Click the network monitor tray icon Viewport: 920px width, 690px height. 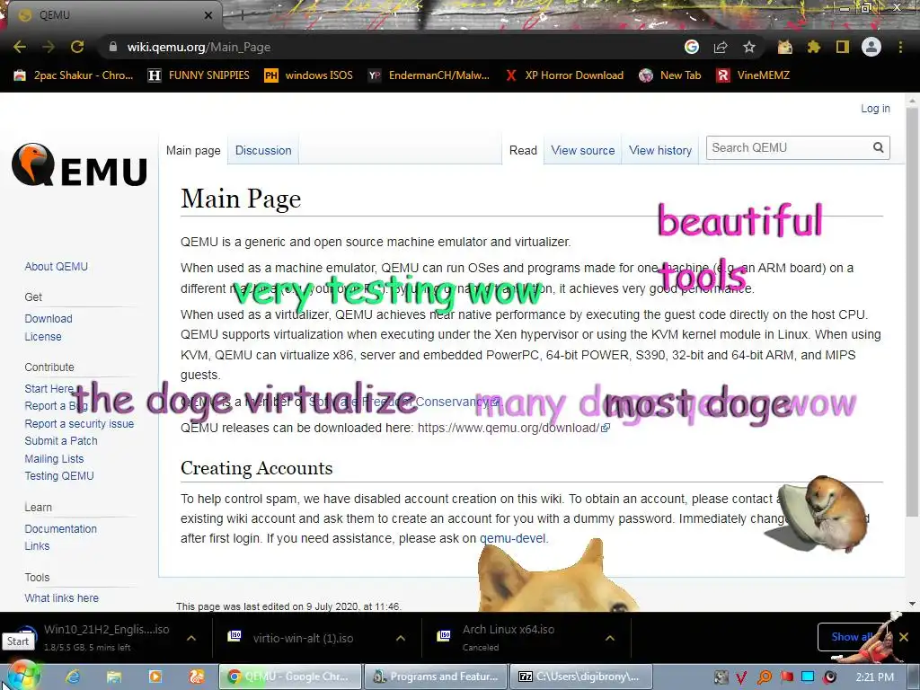pos(808,677)
